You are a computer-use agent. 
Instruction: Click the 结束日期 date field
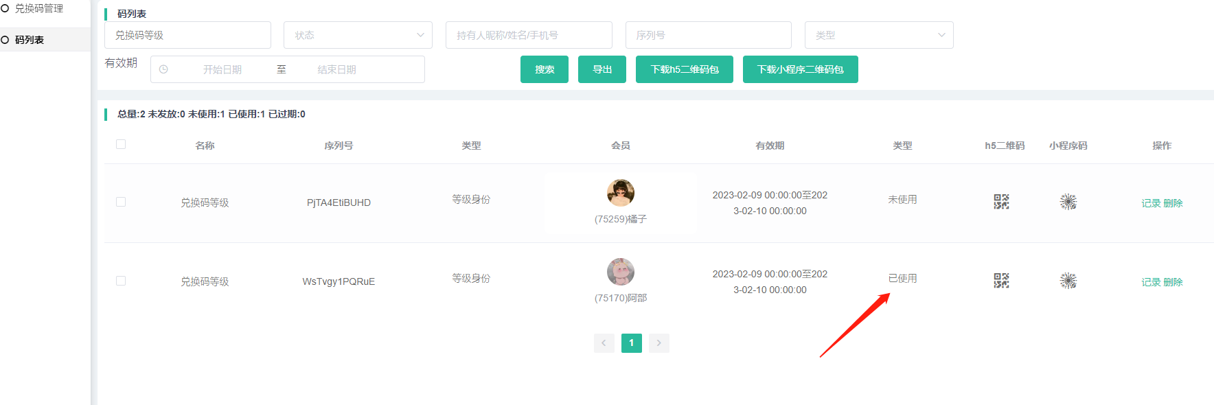(x=336, y=69)
